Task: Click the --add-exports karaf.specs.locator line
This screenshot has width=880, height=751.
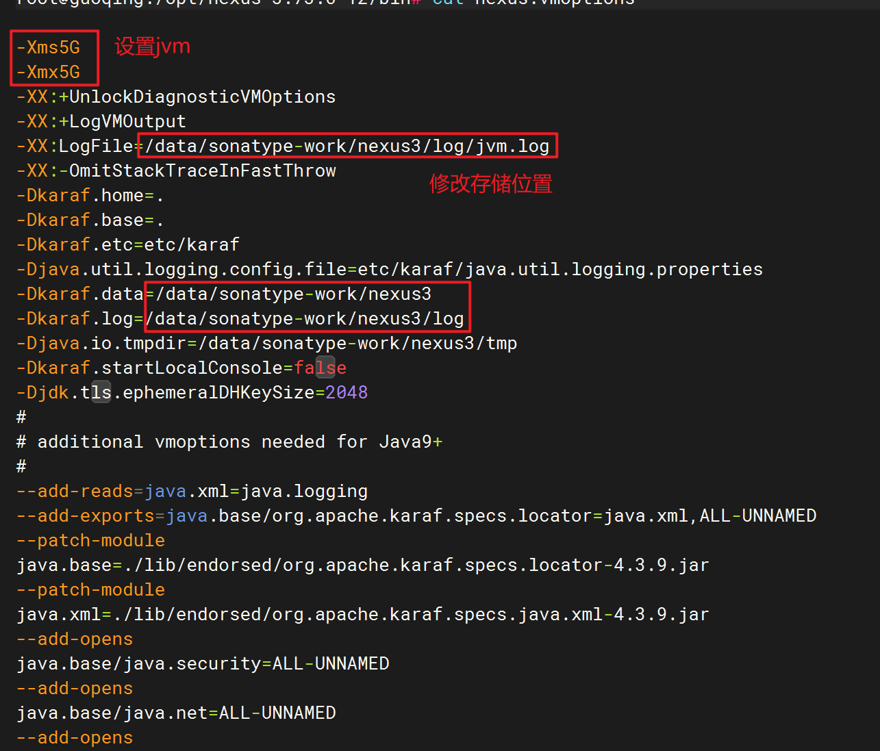Action: pyautogui.click(x=416, y=515)
